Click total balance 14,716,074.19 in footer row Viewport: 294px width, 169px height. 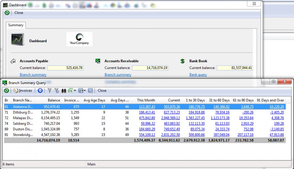pos(48,140)
